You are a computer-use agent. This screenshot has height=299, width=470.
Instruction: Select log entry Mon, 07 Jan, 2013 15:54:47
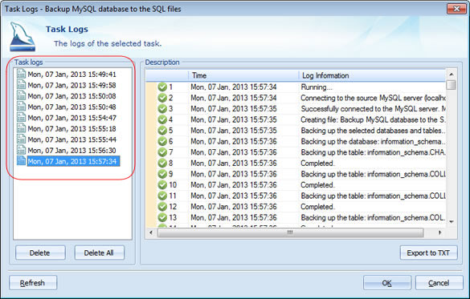pyautogui.click(x=72, y=118)
